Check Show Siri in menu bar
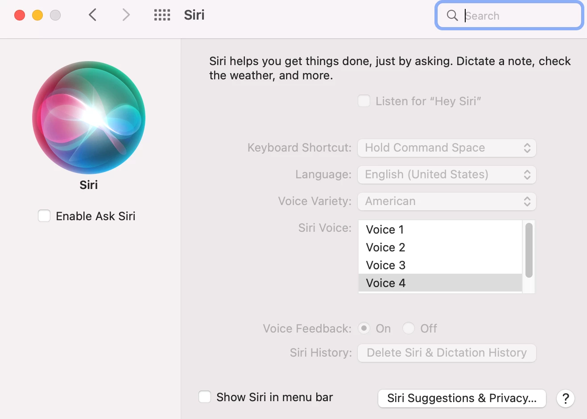 pos(205,397)
